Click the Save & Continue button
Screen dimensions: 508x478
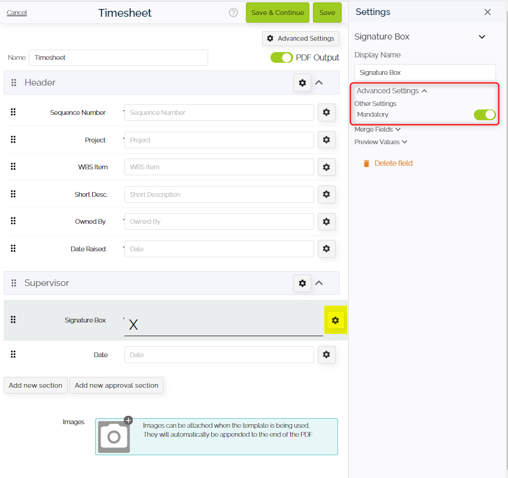278,13
